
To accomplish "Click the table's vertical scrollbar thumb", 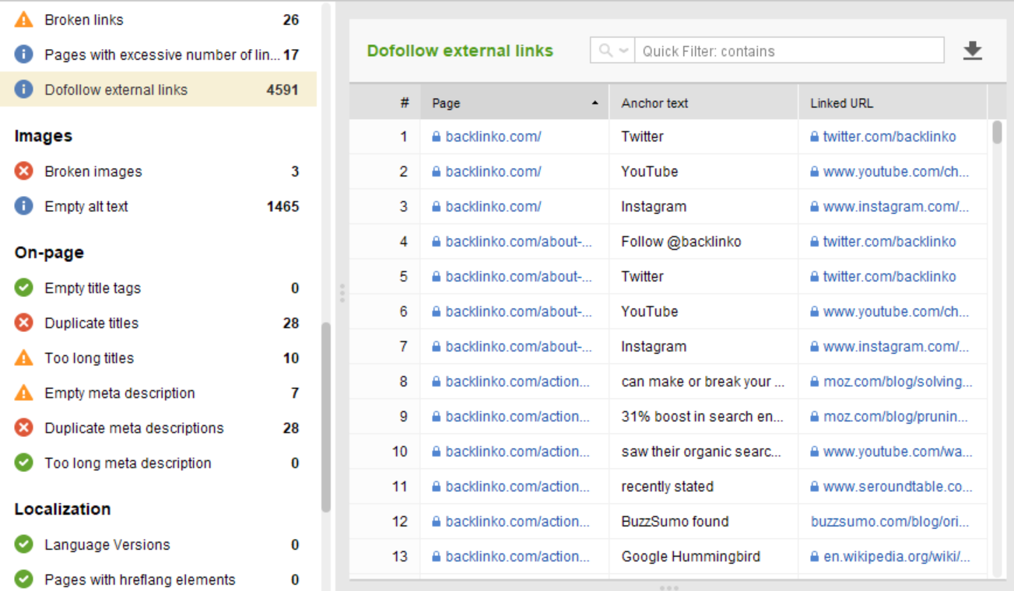I will click(997, 132).
